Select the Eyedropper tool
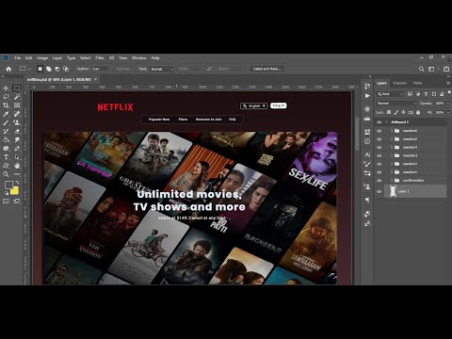Screen dimensions: 452x339 (x=6, y=114)
